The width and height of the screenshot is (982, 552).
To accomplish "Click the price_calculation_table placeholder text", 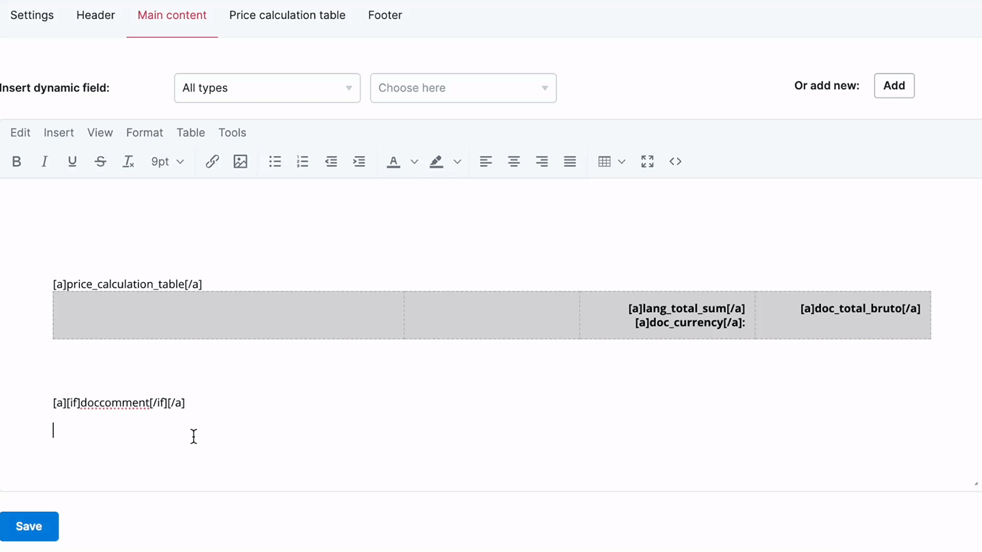I will coord(128,284).
